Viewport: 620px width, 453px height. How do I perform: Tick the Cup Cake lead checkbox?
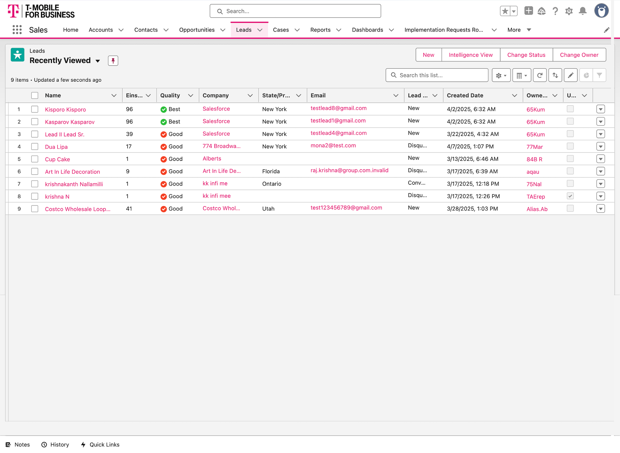[x=35, y=159]
